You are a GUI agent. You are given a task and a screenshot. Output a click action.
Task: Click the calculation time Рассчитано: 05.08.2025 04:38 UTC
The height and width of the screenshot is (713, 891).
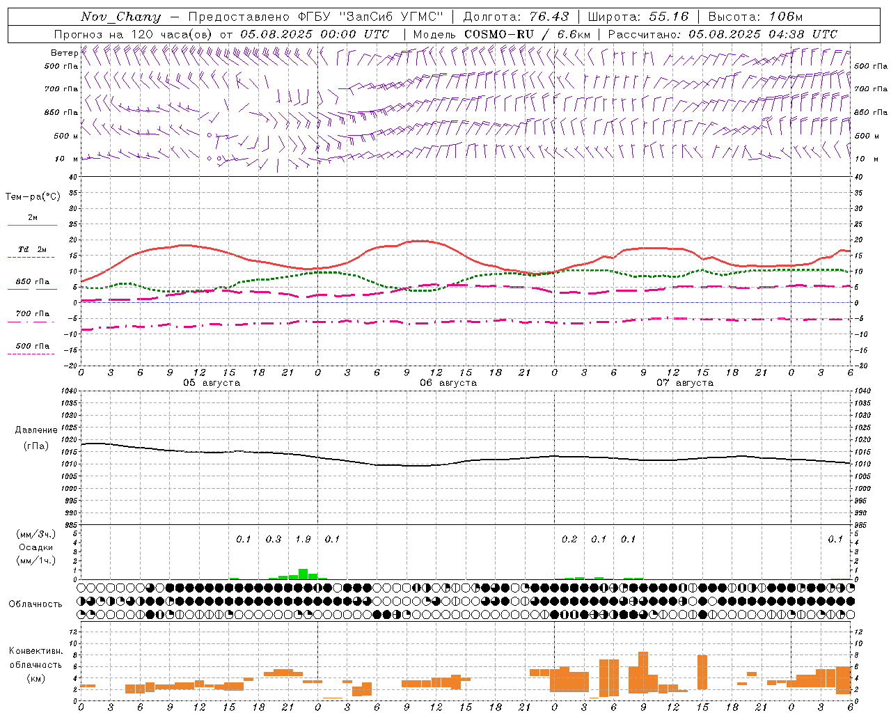point(723,34)
